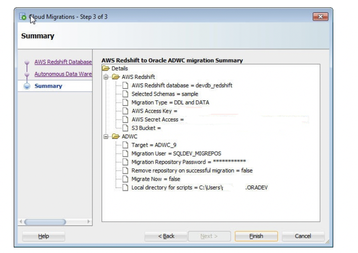Select the ADWC tree item label
Viewport: 358px width, 253px height.
[130, 137]
